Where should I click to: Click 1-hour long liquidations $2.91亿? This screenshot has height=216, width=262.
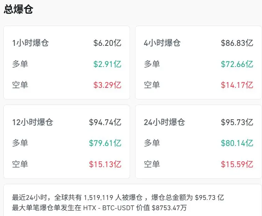tap(107, 64)
